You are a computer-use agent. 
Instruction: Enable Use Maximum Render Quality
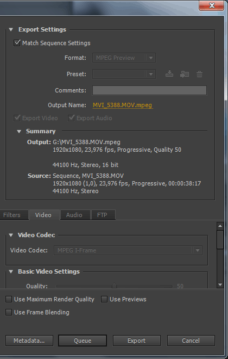9,299
